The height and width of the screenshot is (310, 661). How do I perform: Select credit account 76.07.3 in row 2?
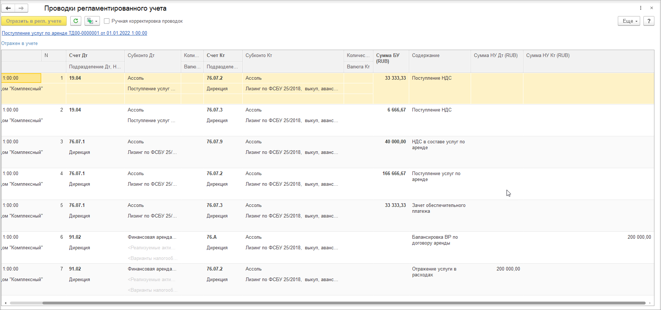(214, 110)
